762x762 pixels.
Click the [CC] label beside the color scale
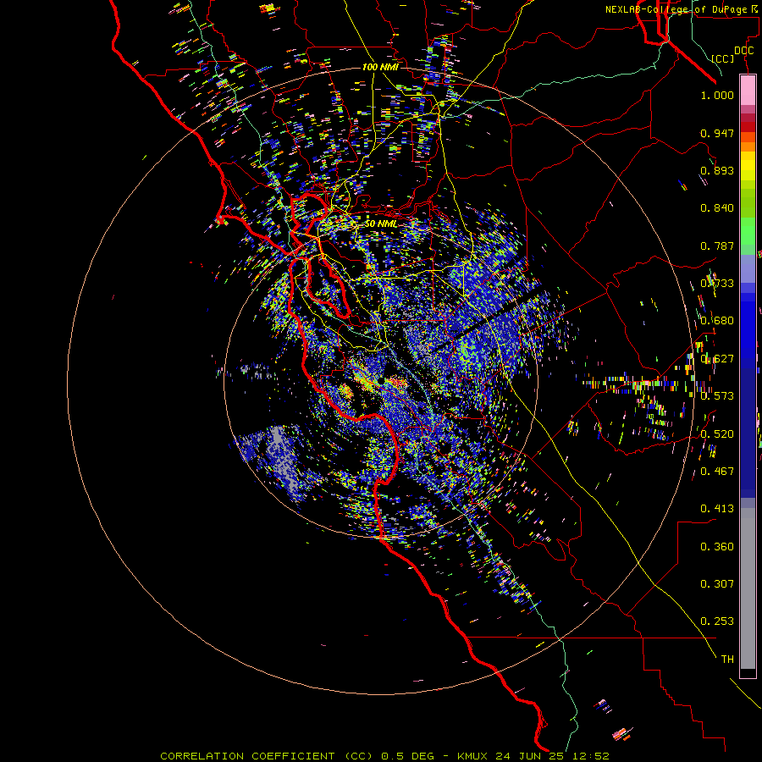click(723, 58)
